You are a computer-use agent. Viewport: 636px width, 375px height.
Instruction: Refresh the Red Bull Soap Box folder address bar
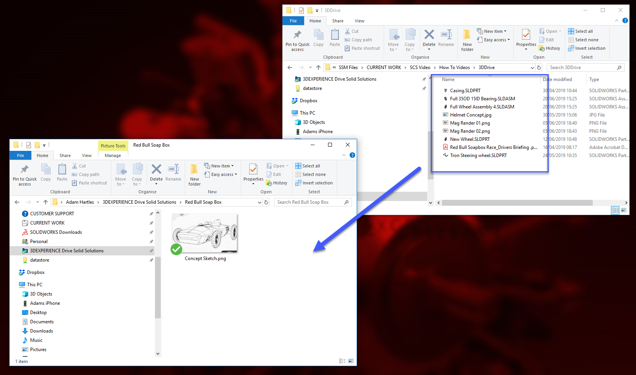tap(266, 202)
